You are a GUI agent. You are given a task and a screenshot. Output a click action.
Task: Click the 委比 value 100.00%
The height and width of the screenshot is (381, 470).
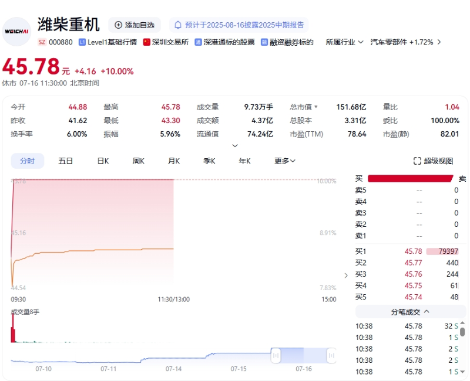(445, 121)
